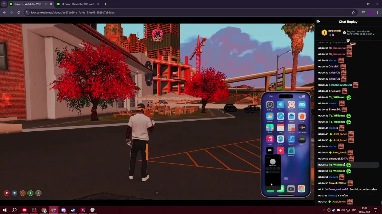Open the Windows Start menu
The width and height of the screenshot is (382, 214).
click(4, 210)
